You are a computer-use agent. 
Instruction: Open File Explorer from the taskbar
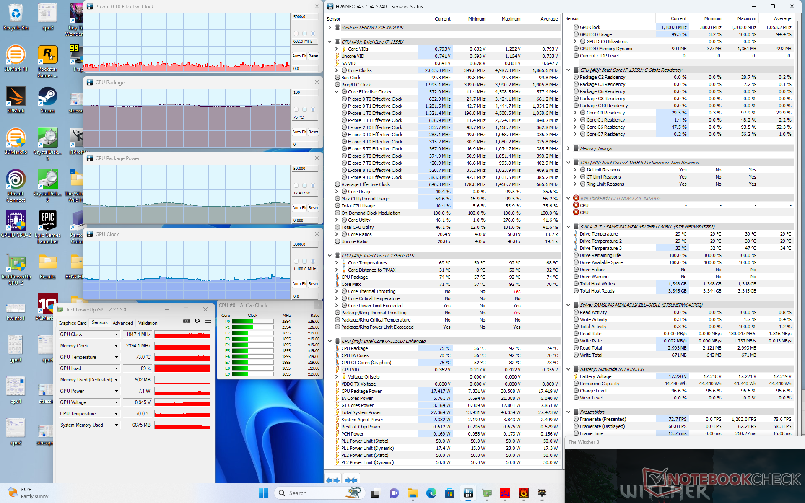coord(413,493)
